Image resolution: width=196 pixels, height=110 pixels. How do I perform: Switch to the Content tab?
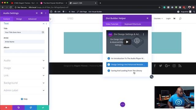point(7,19)
